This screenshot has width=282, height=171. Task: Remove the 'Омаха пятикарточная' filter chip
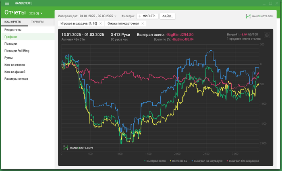143,23
